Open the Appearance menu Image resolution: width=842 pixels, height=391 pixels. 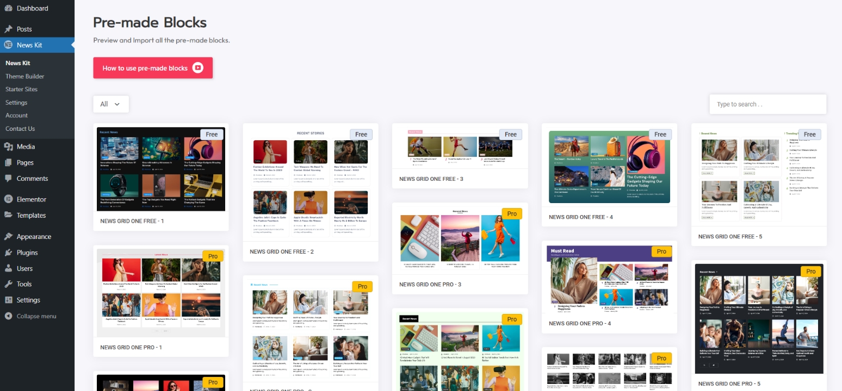[x=37, y=237]
